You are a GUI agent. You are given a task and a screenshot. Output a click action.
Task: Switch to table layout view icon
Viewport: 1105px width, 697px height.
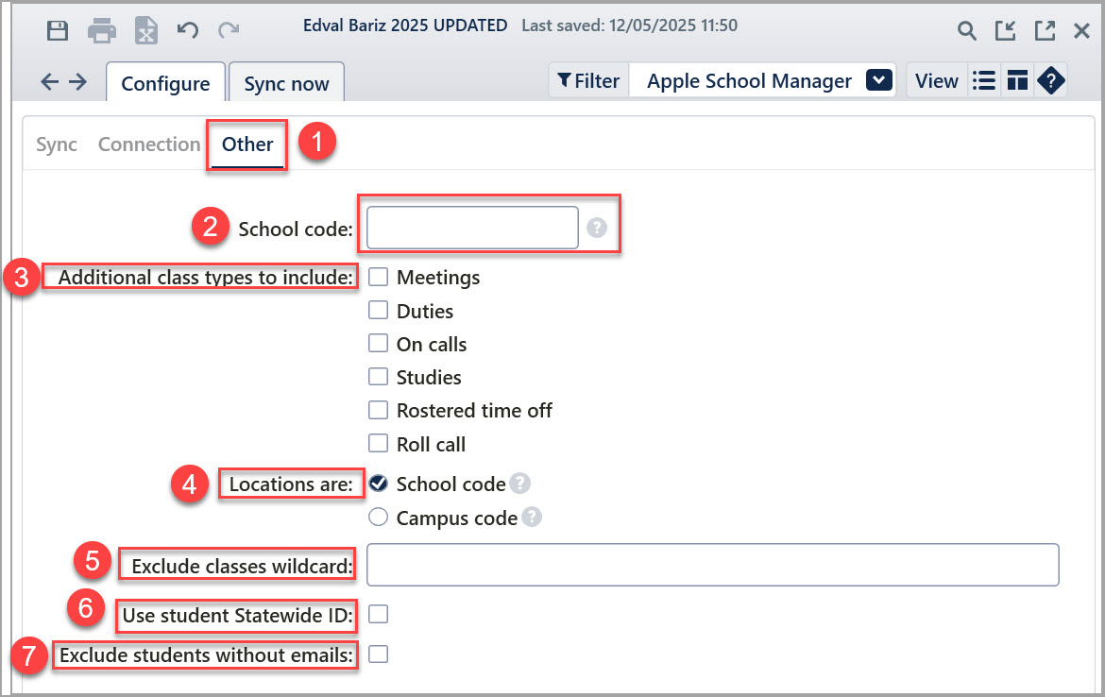coord(1017,80)
